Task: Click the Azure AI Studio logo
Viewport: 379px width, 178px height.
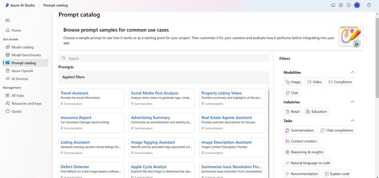Action: (8, 5)
